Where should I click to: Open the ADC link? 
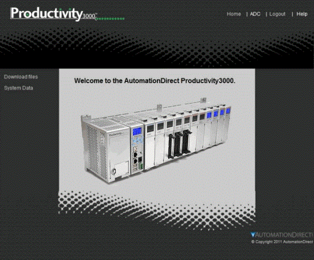click(255, 14)
